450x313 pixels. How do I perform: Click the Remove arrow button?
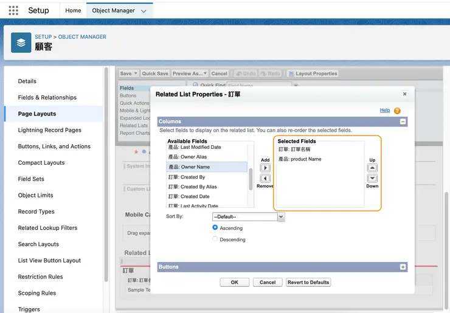point(265,179)
